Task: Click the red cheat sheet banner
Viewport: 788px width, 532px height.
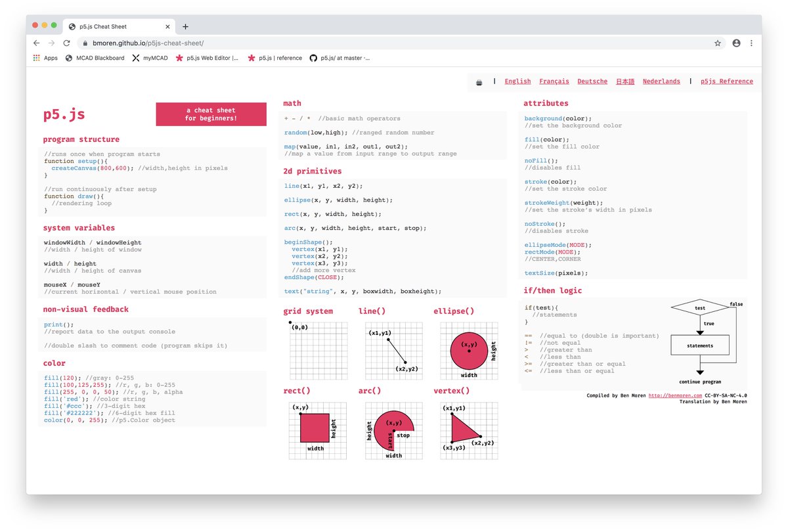Action: tap(211, 114)
